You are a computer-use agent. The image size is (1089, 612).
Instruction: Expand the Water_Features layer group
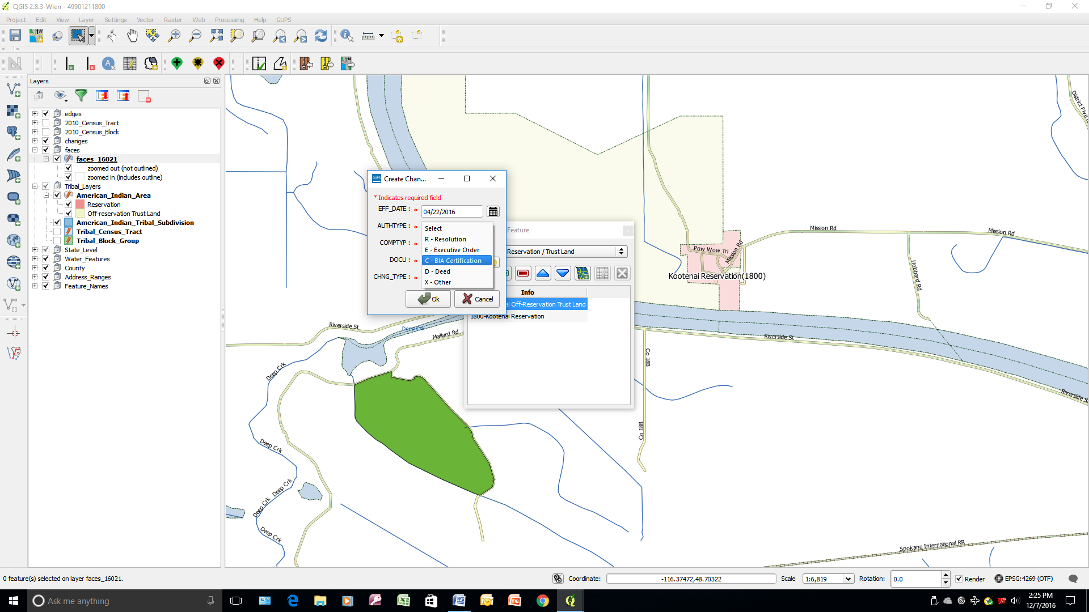click(x=35, y=259)
